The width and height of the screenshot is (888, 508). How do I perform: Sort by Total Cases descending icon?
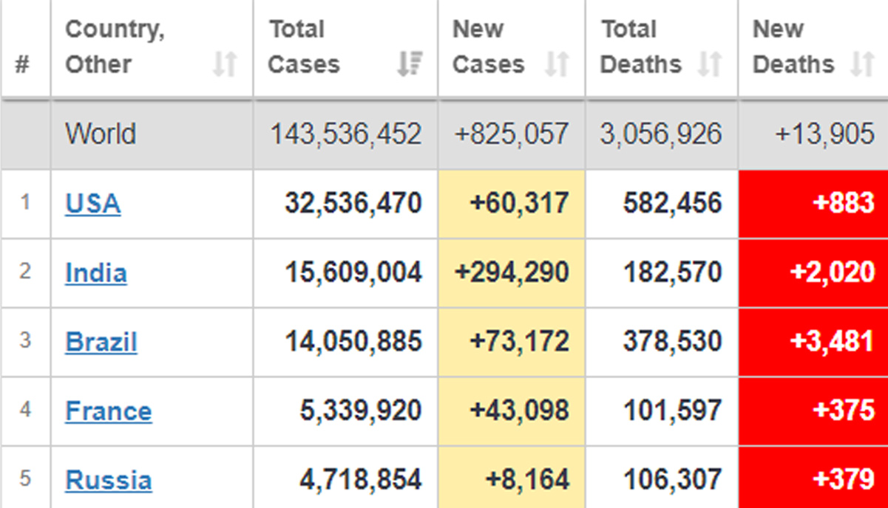pos(409,64)
